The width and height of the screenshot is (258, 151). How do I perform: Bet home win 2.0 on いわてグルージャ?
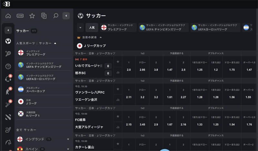[129, 67]
